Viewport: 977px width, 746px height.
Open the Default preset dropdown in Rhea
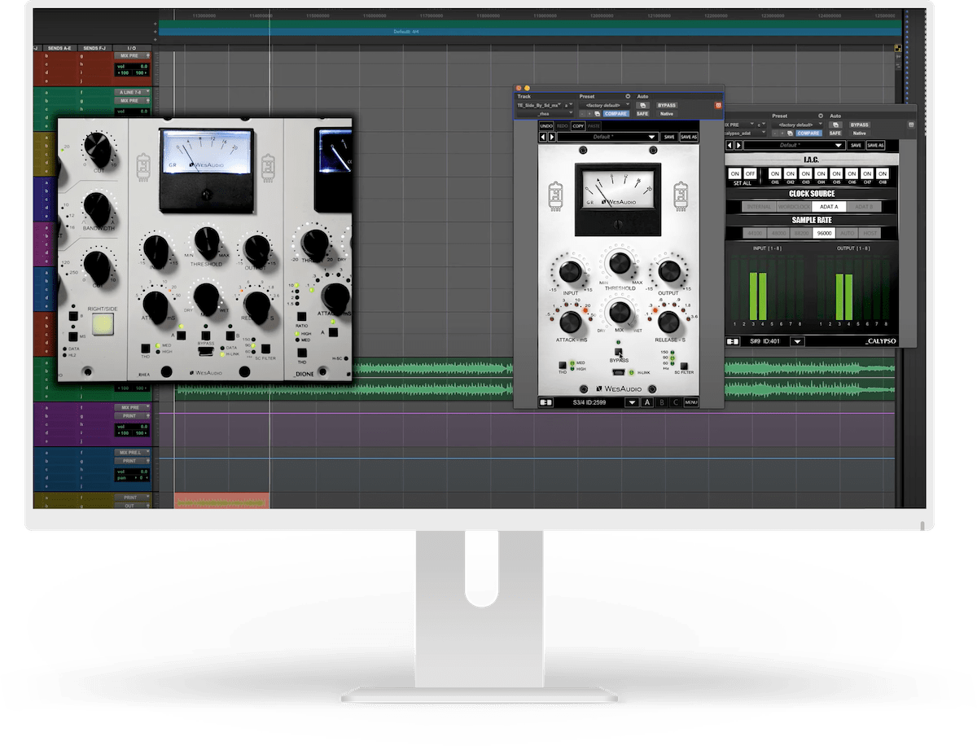tap(607, 137)
